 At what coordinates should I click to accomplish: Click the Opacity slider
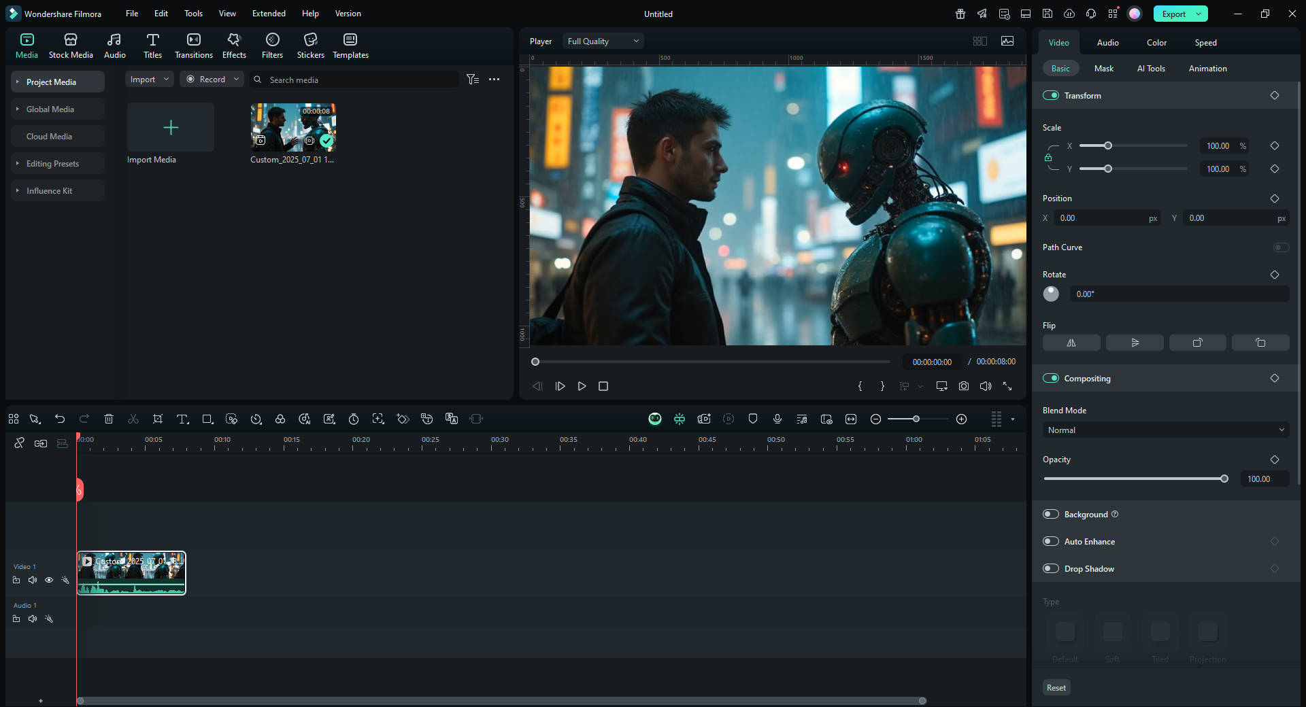point(1135,479)
